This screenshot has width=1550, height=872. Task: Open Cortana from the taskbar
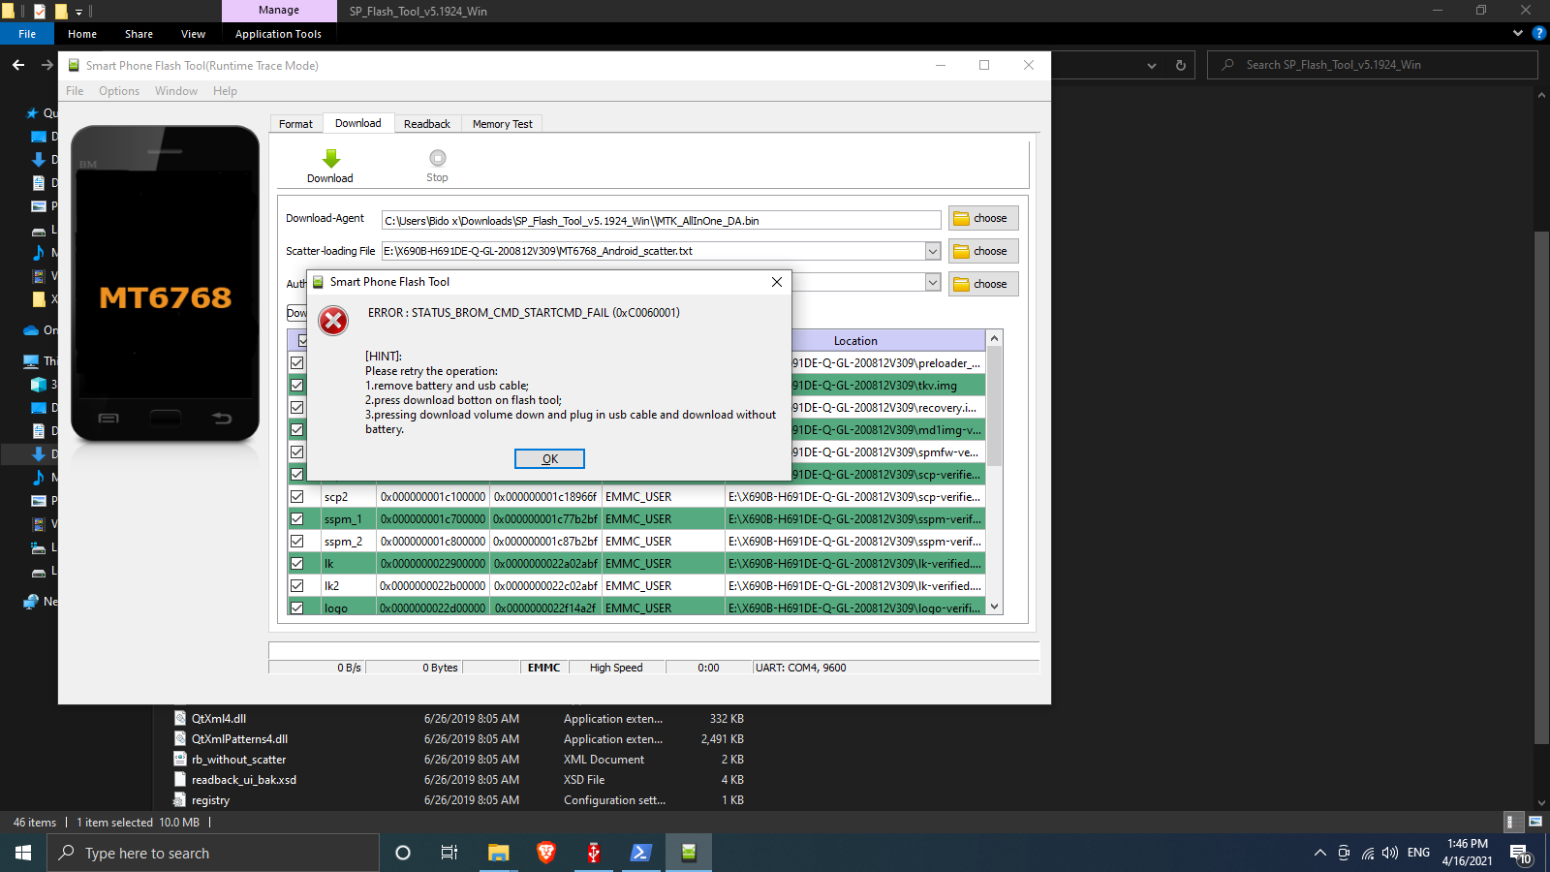(x=403, y=853)
